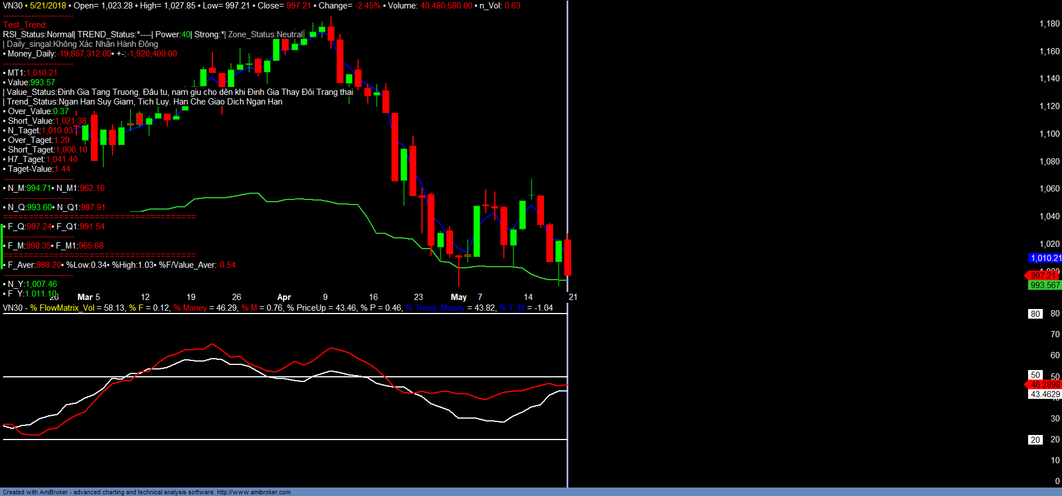Click the boxed 20 level label
This screenshot has height=496, width=1062.
click(1035, 440)
